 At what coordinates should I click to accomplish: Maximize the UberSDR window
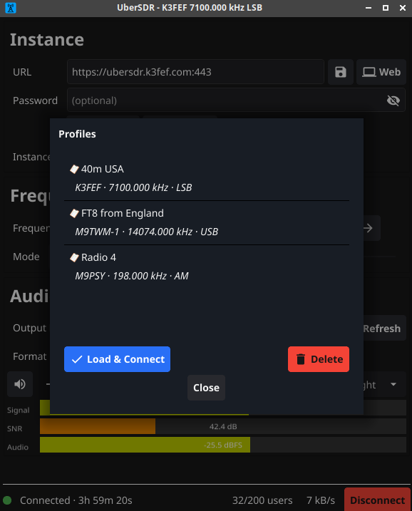[x=386, y=8]
